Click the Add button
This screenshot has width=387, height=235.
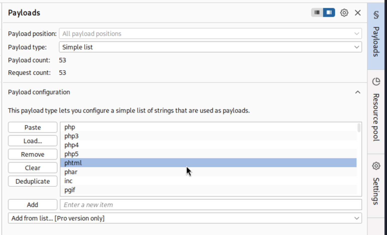pos(33,205)
